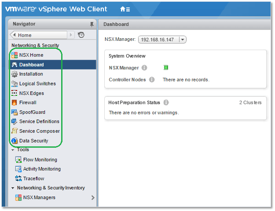This screenshot has width=275, height=211.
Task: Click the Host Preparation Status info icon
Action: pos(166,102)
